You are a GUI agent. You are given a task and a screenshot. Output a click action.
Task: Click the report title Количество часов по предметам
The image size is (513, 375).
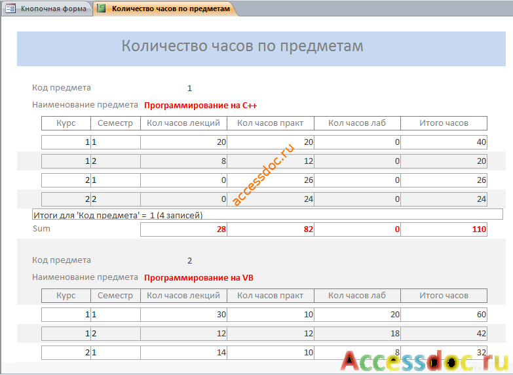(242, 46)
